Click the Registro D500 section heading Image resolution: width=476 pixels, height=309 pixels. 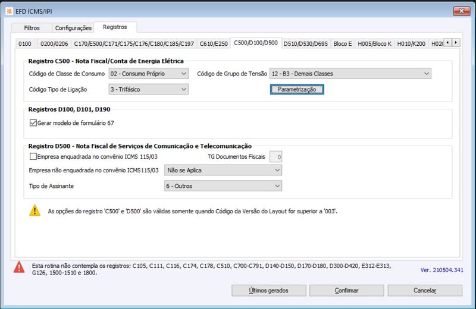click(x=140, y=146)
